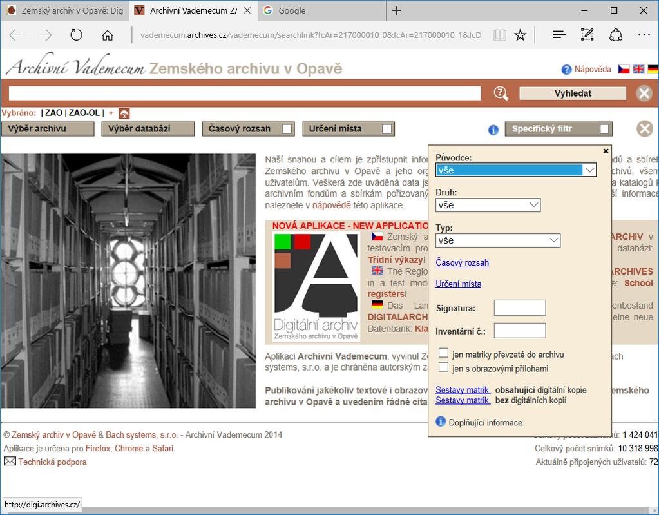
Task: Open search help magnifier icon
Action: [x=501, y=93]
